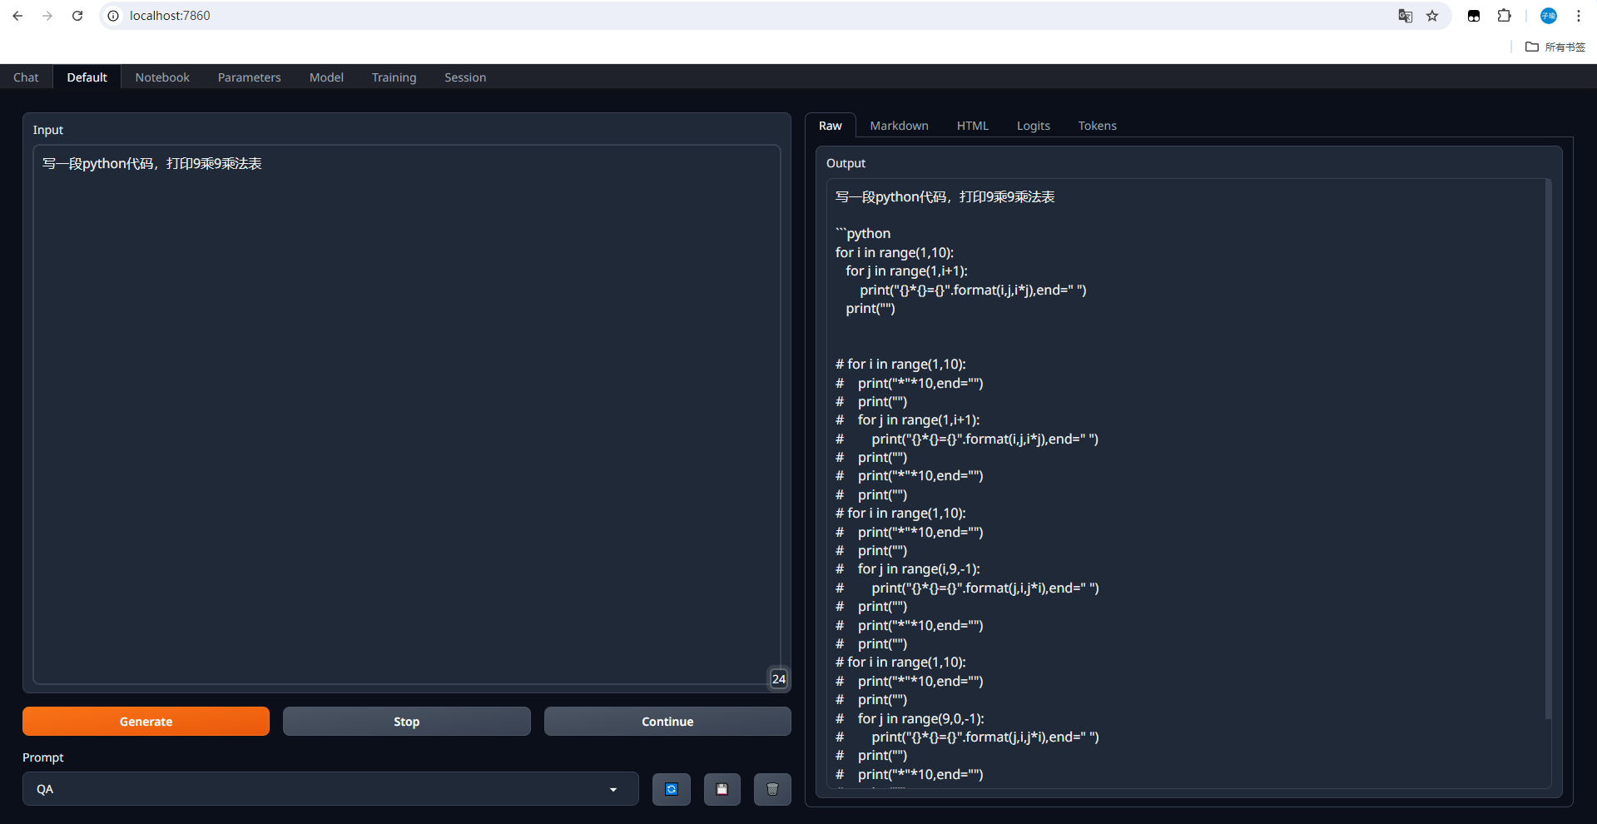Open the Chrome profile avatar

(1549, 16)
